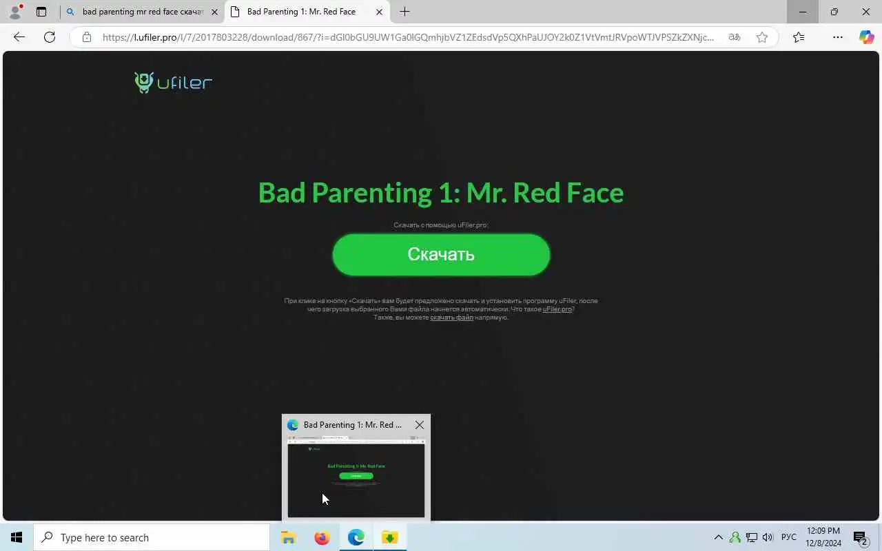
Task: Click the Edge taskbar icon
Action: coord(356,537)
